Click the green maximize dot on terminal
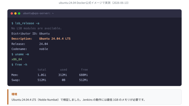189x106 pixels. click(x=19, y=14)
